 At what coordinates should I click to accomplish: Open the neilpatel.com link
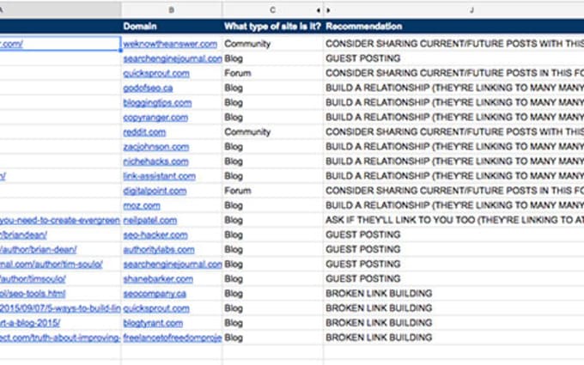150,220
